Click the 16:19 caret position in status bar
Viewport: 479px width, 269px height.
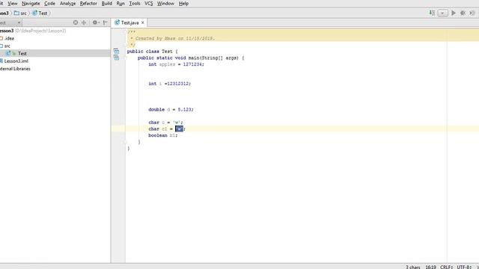tap(431, 267)
